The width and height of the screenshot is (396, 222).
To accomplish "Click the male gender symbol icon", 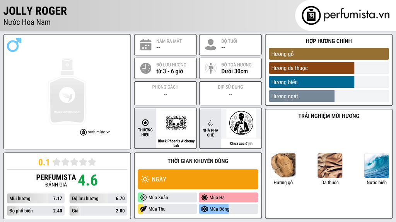I will [x=14, y=45].
